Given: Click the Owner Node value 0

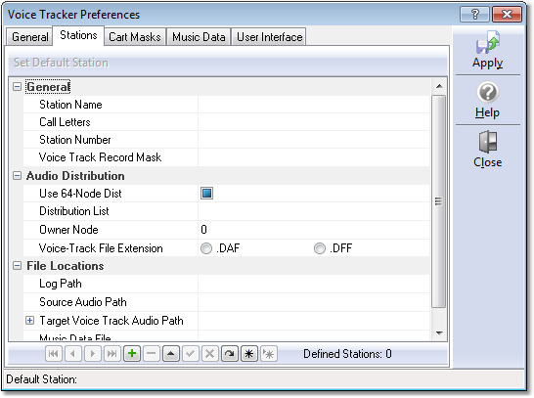Looking at the screenshot, I should tap(203, 230).
